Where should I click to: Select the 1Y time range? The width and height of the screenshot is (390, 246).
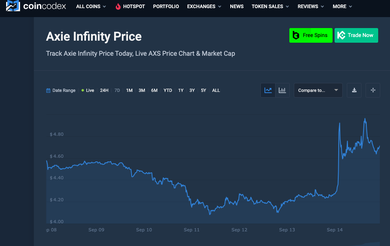click(181, 90)
